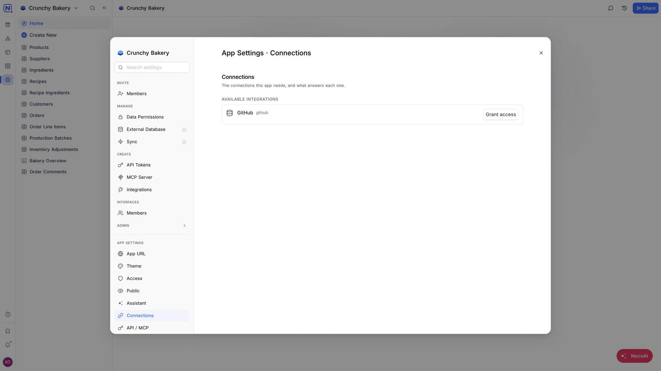Open the dashboard tiles icon in left rail
Image resolution: width=661 pixels, height=371 pixels.
point(8,66)
